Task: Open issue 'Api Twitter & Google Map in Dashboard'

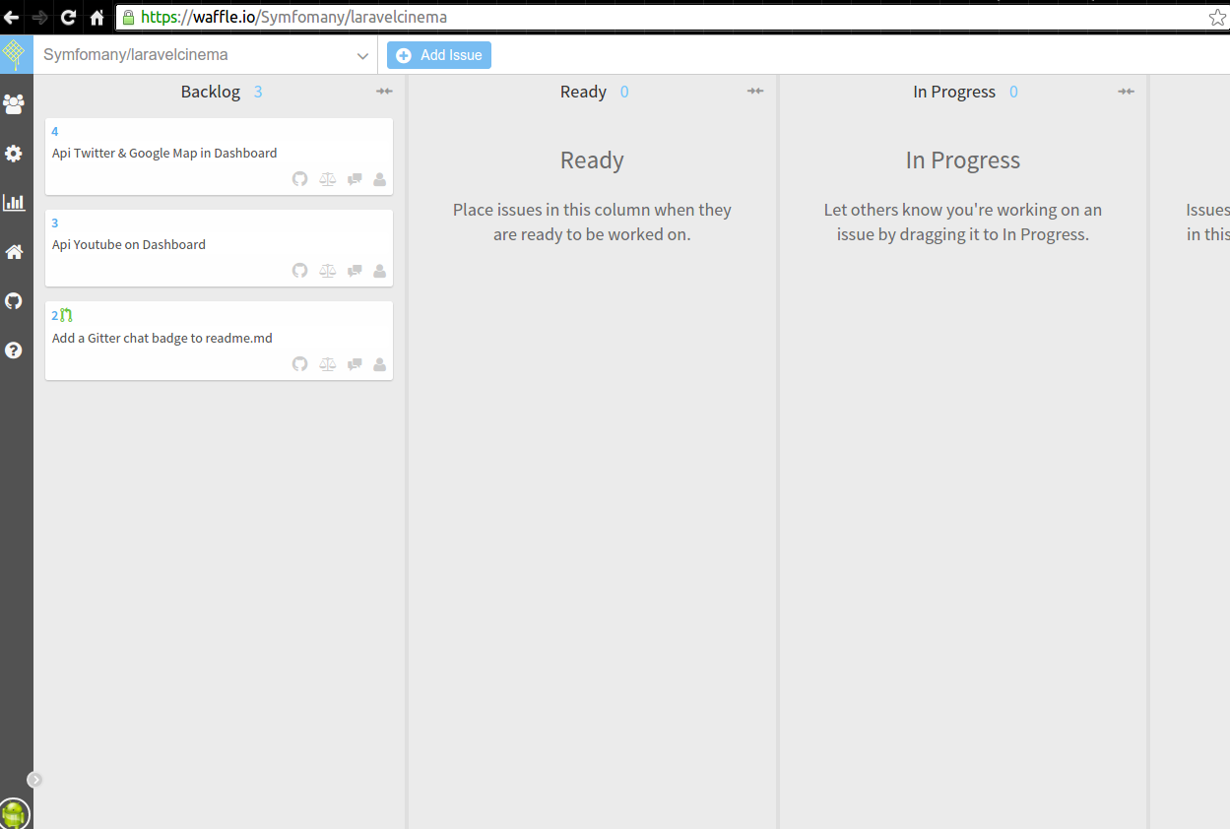Action: coord(164,154)
